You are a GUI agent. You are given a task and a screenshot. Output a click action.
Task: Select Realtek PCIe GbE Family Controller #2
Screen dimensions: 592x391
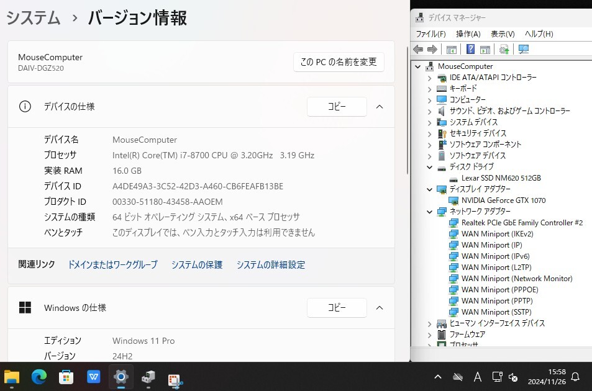click(522, 223)
